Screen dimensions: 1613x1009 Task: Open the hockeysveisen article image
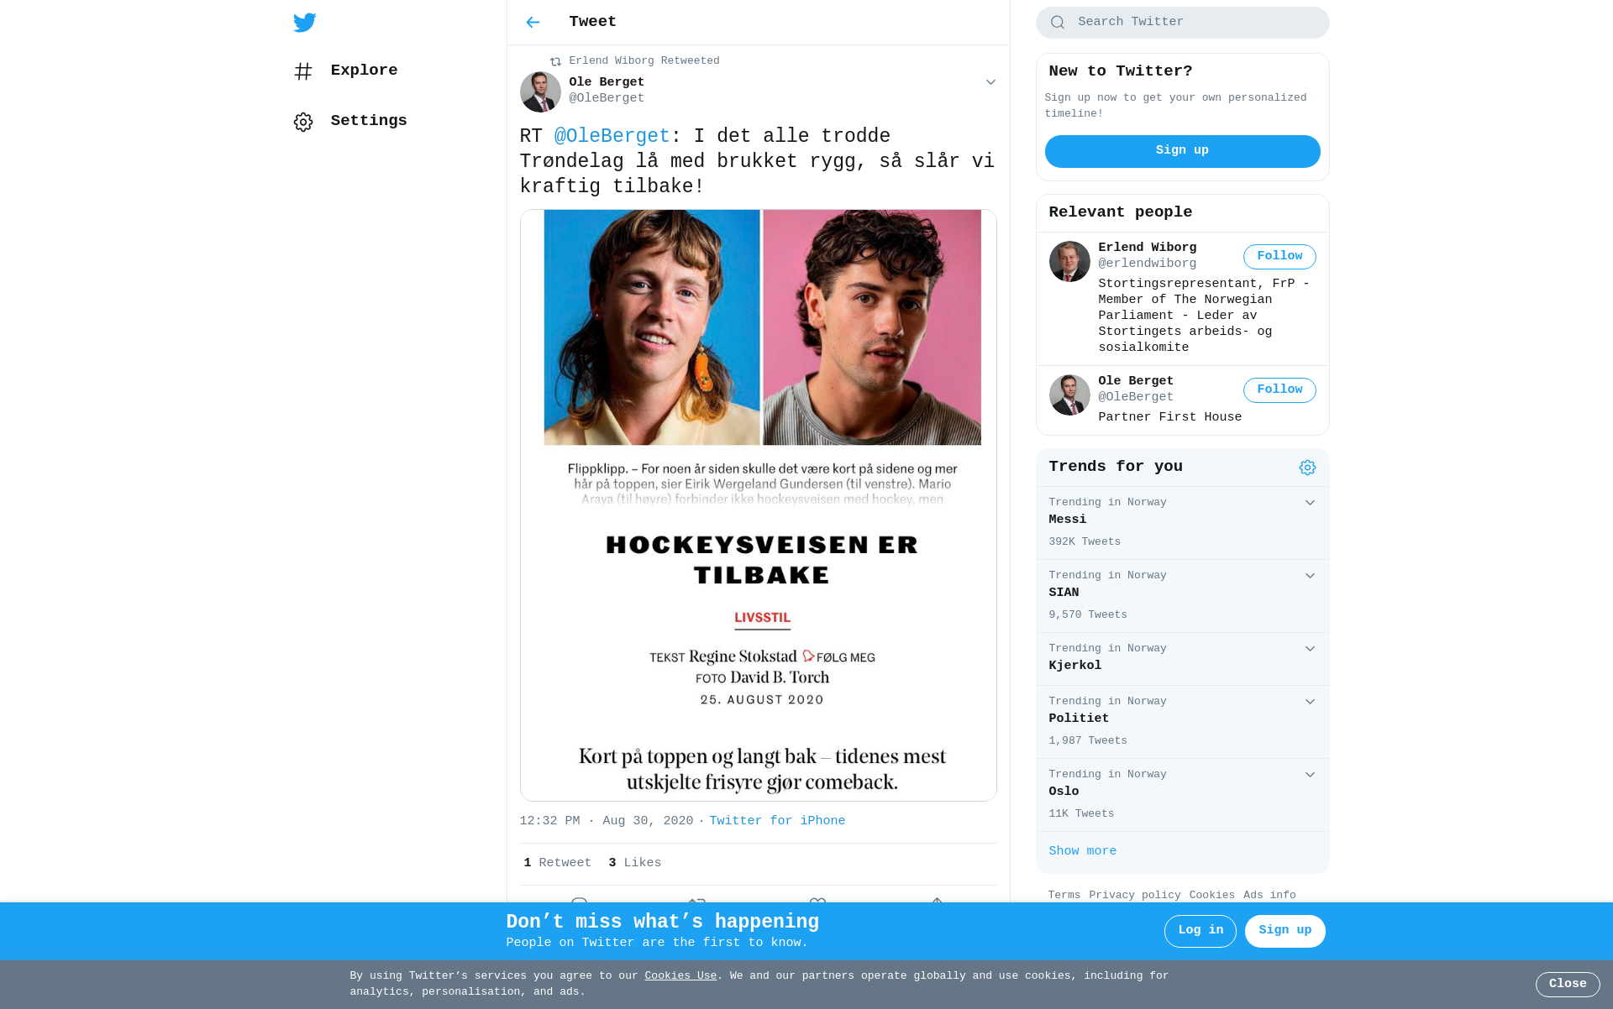pyautogui.click(x=758, y=505)
